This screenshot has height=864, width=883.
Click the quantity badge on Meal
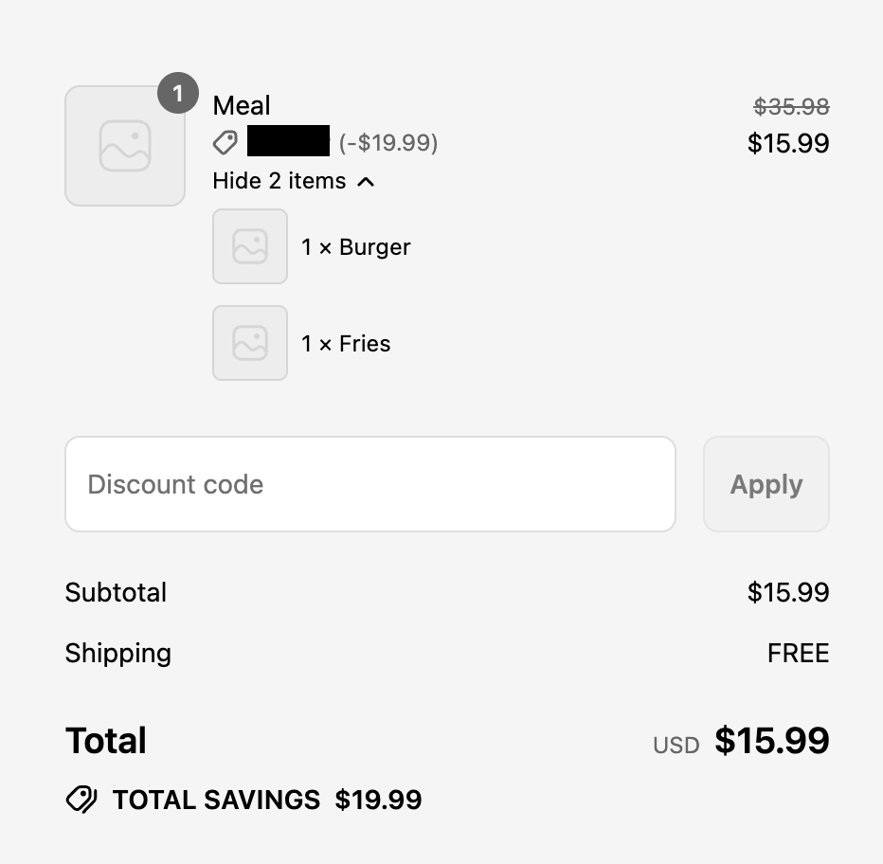pos(177,94)
